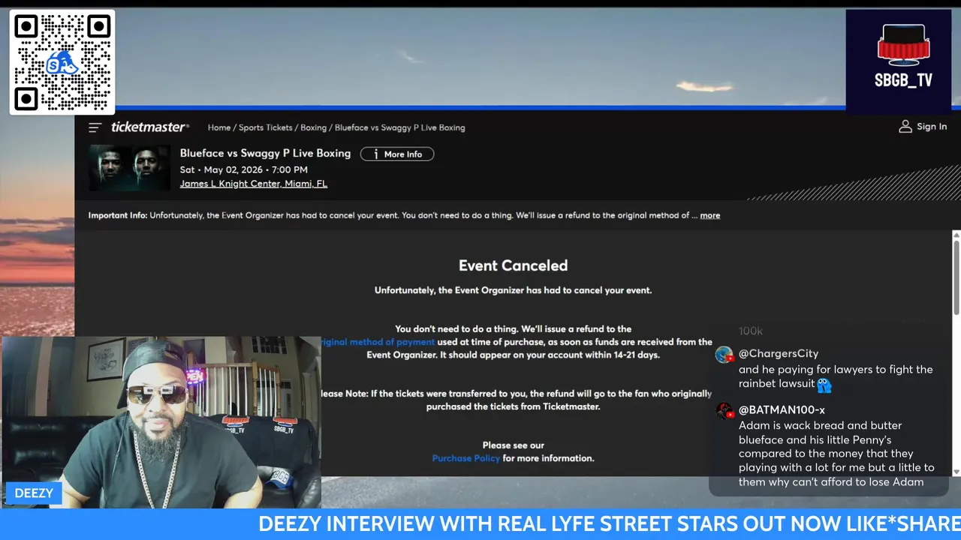Click the Event Canceled heading
The height and width of the screenshot is (540, 961).
click(x=513, y=265)
